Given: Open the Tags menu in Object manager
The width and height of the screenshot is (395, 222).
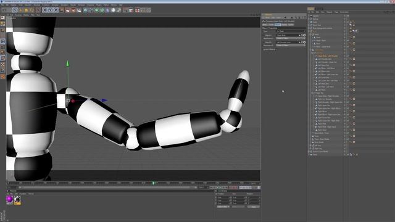Looking at the screenshot, I should tap(336, 12).
